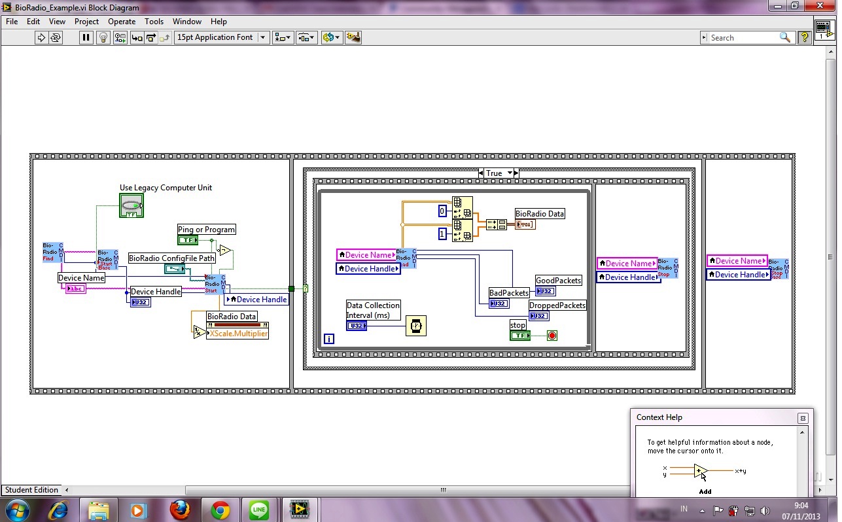
Task: Select the GoodPackets U32 indicator terminal
Action: [546, 291]
